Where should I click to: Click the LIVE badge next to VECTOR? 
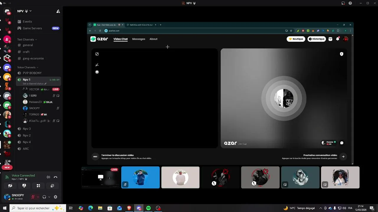tap(56, 89)
